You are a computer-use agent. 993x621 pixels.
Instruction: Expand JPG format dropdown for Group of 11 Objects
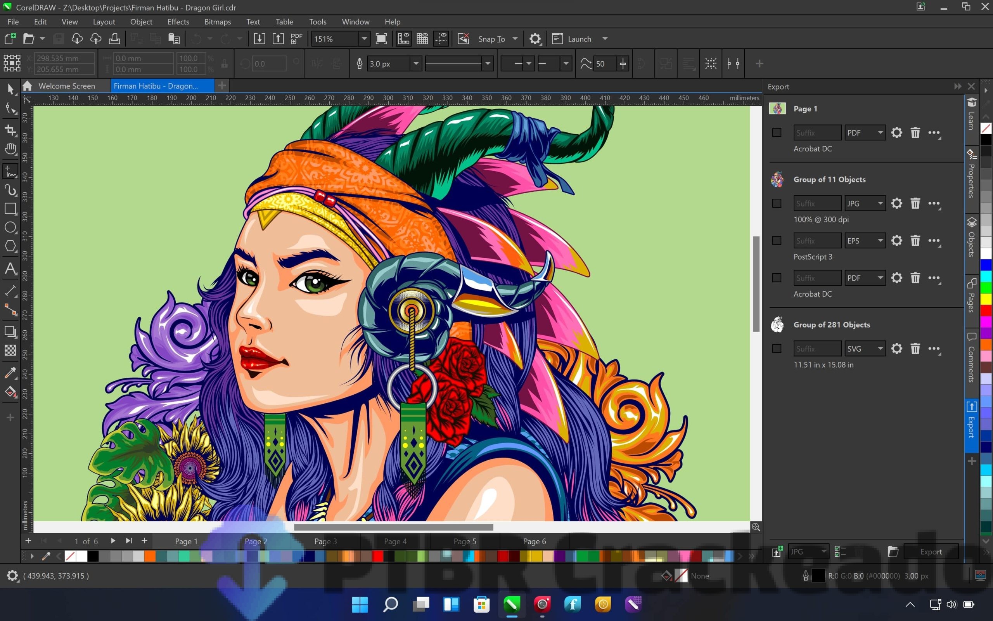coord(880,203)
